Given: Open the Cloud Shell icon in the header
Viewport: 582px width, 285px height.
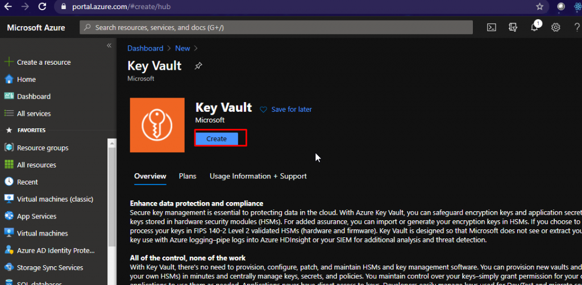Looking at the screenshot, I should pyautogui.click(x=492, y=27).
